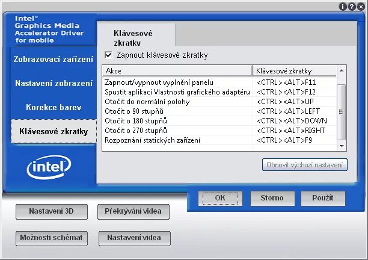This screenshot has height=260, width=368.
Task: Close the Intel driver window
Action: click(x=361, y=7)
